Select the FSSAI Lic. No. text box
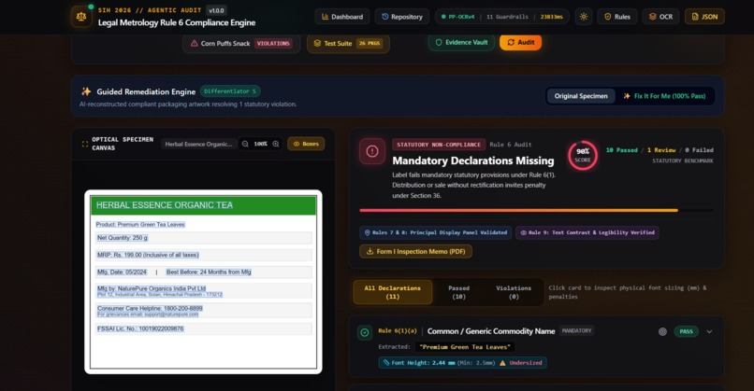 pyautogui.click(x=140, y=328)
